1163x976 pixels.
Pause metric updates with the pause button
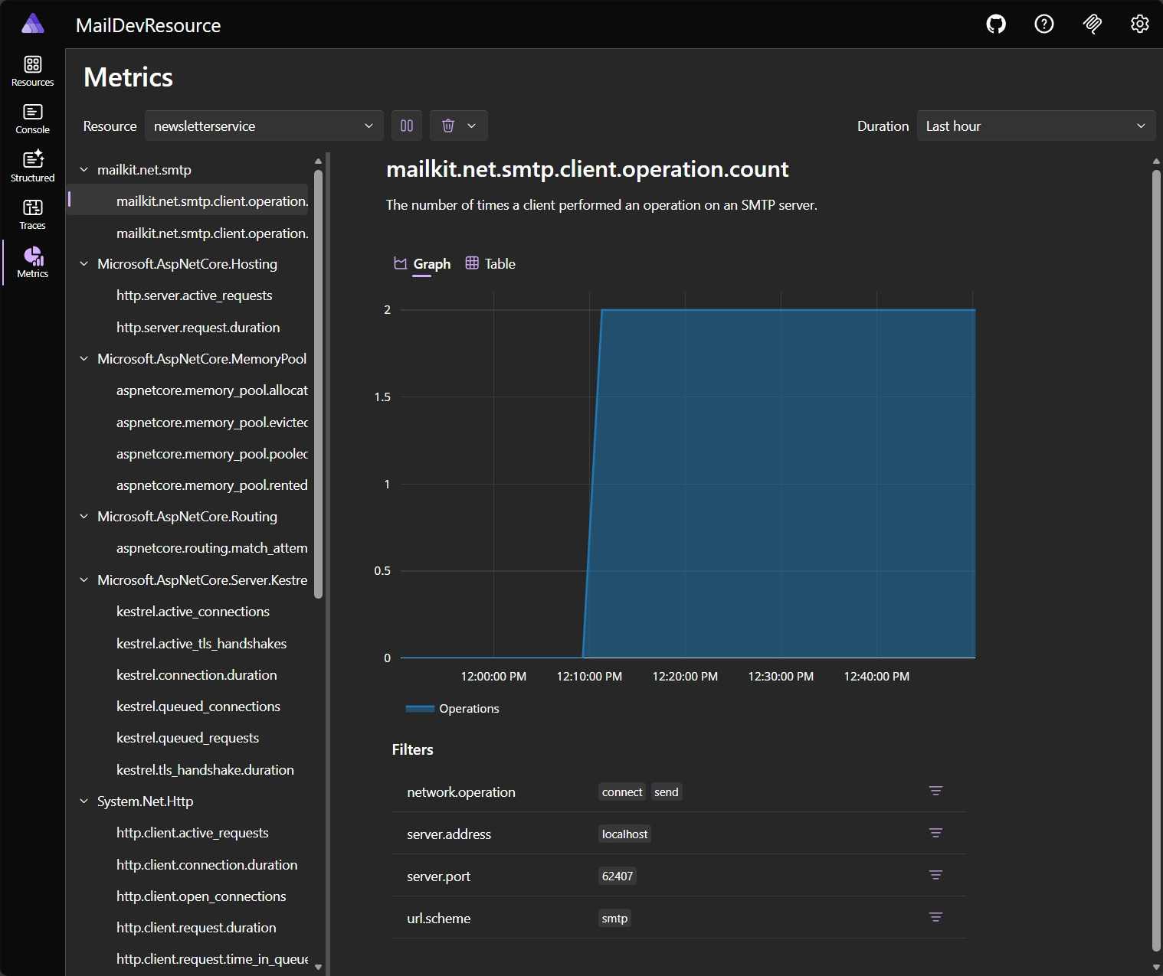407,125
